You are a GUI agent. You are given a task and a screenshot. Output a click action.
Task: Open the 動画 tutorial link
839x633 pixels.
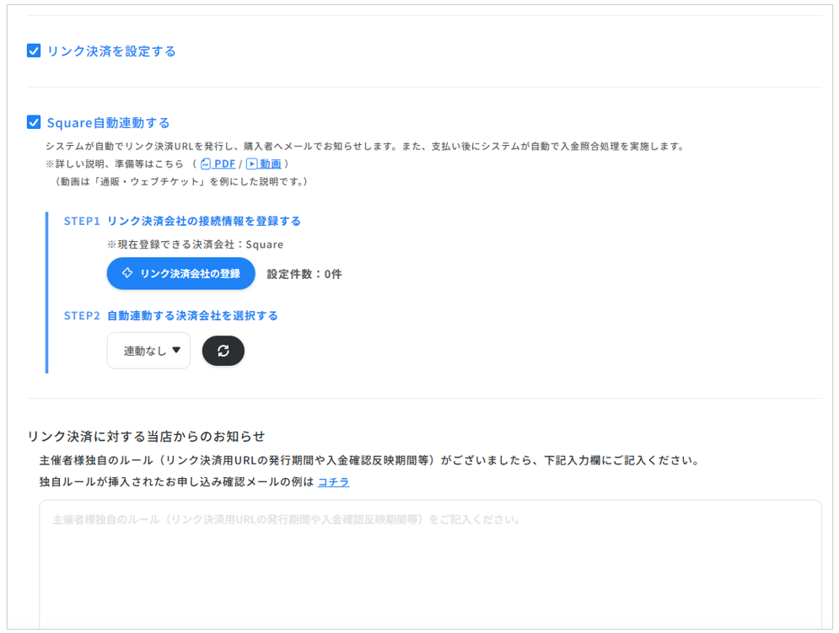(x=271, y=164)
